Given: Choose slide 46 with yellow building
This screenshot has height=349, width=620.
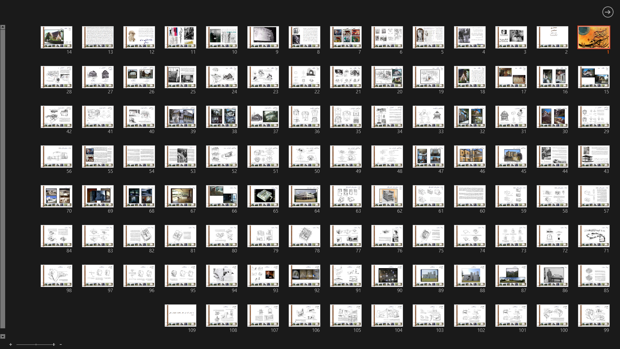Looking at the screenshot, I should (470, 157).
